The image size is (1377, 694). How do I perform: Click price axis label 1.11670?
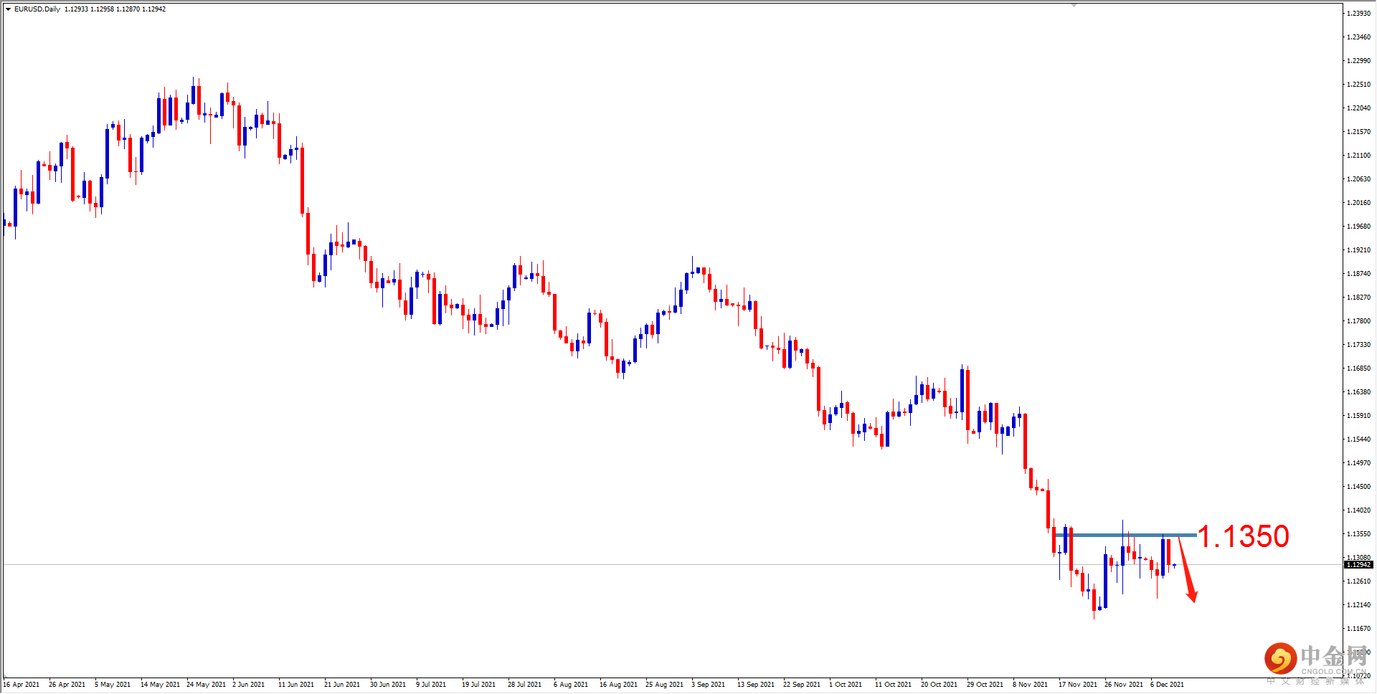click(1358, 629)
